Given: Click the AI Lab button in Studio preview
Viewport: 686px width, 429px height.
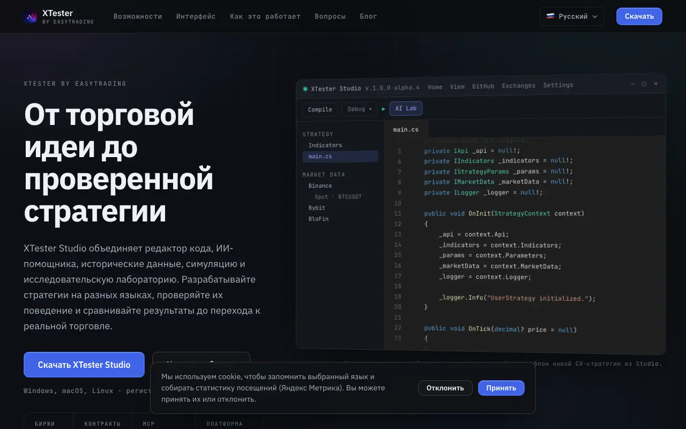Looking at the screenshot, I should click(x=406, y=108).
